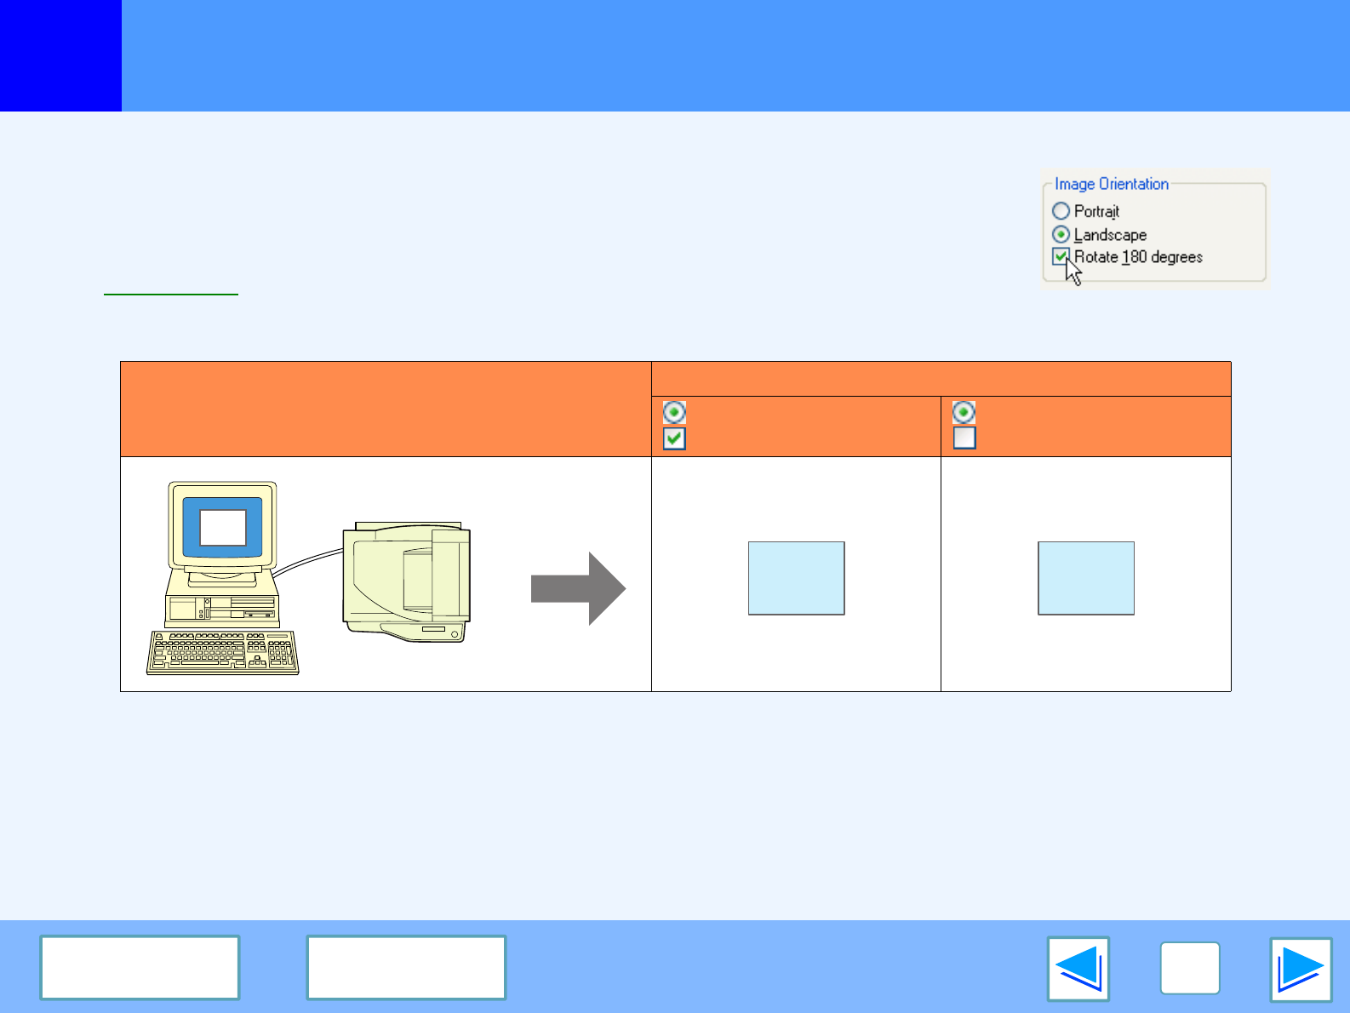Click the printer illustration
This screenshot has height=1013, width=1350.
pos(407,581)
